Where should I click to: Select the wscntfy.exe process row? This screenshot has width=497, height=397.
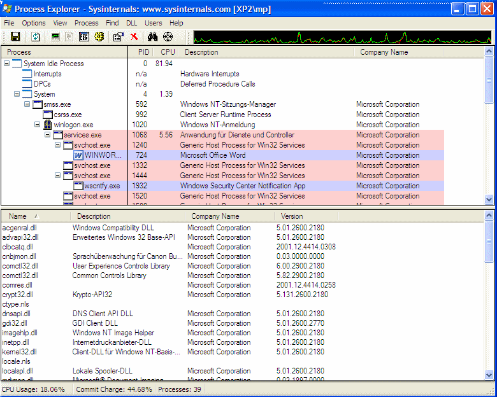tap(222, 186)
